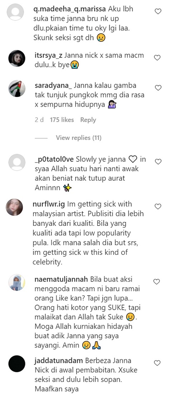Screen dimensions: 173x398
Task: Like q.madeeha_q.marissa's comment with the heart
Action: 158,11
